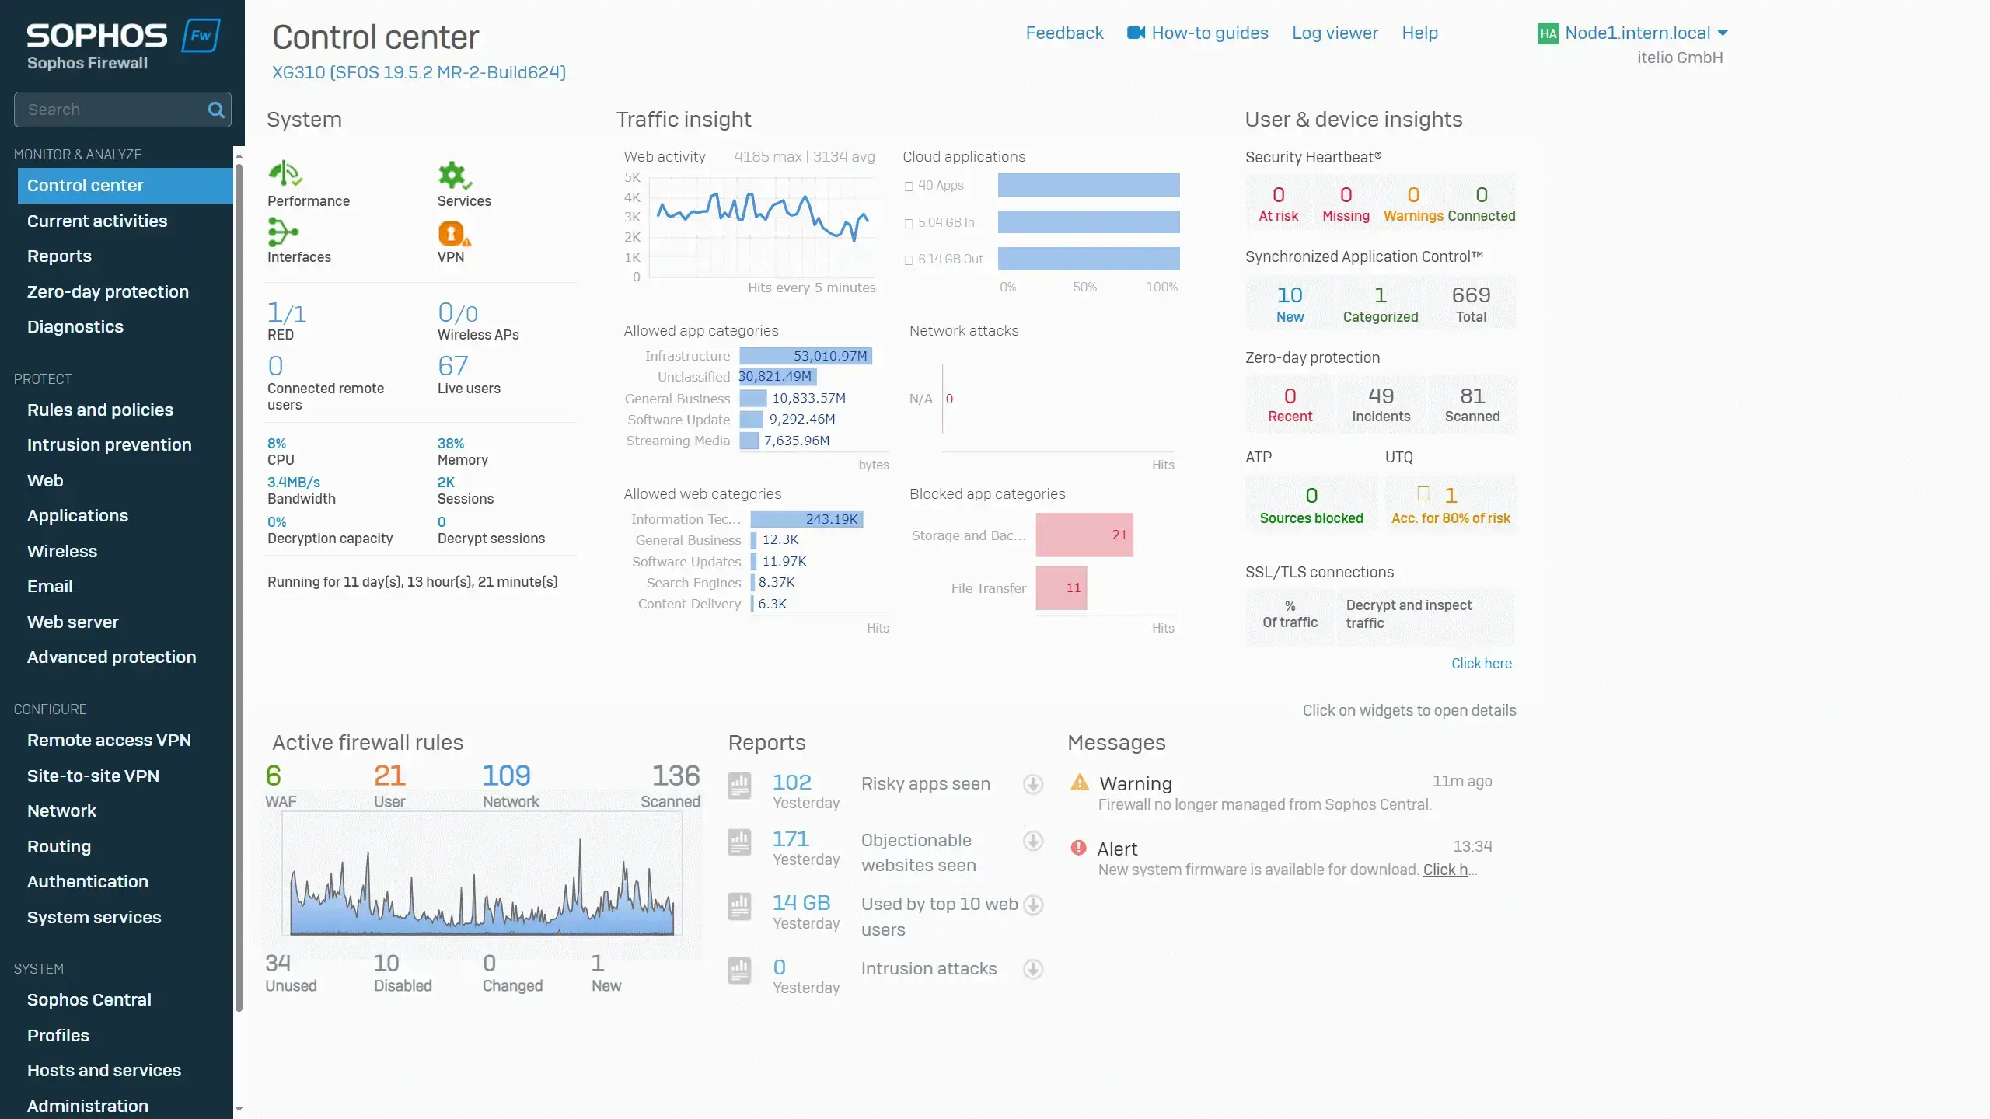Viewport: 1990px width, 1119px height.
Task: Click the 0 At risk heartbeat value
Action: coord(1278,195)
